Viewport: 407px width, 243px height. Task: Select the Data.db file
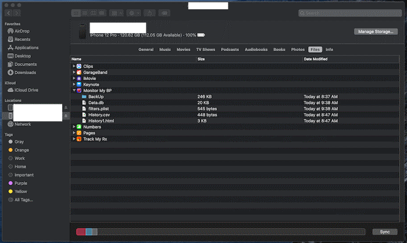tap(235, 103)
